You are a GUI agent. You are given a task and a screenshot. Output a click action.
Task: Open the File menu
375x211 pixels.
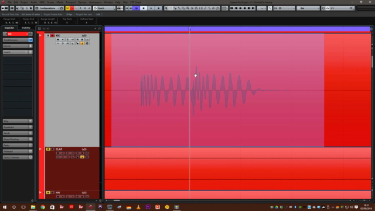point(9,2)
